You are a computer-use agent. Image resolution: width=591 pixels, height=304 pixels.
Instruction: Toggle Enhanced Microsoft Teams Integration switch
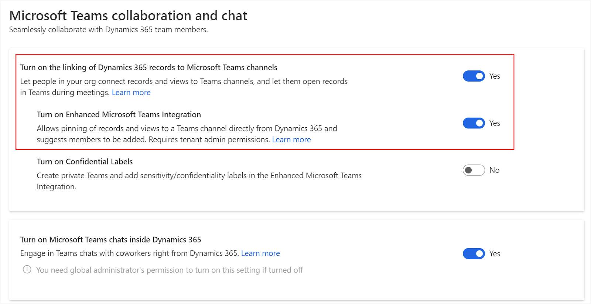click(474, 123)
